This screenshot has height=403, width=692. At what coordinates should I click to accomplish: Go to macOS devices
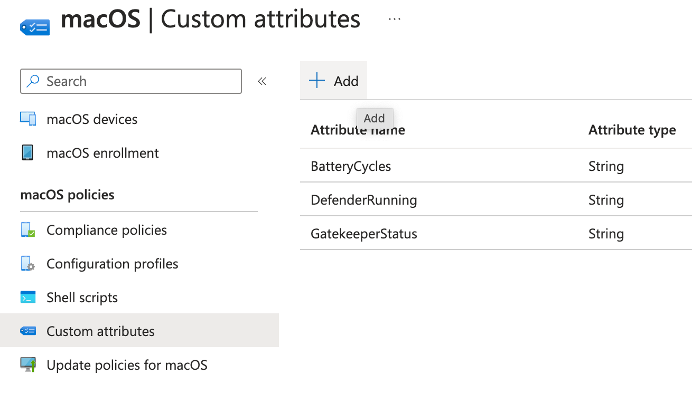point(92,119)
